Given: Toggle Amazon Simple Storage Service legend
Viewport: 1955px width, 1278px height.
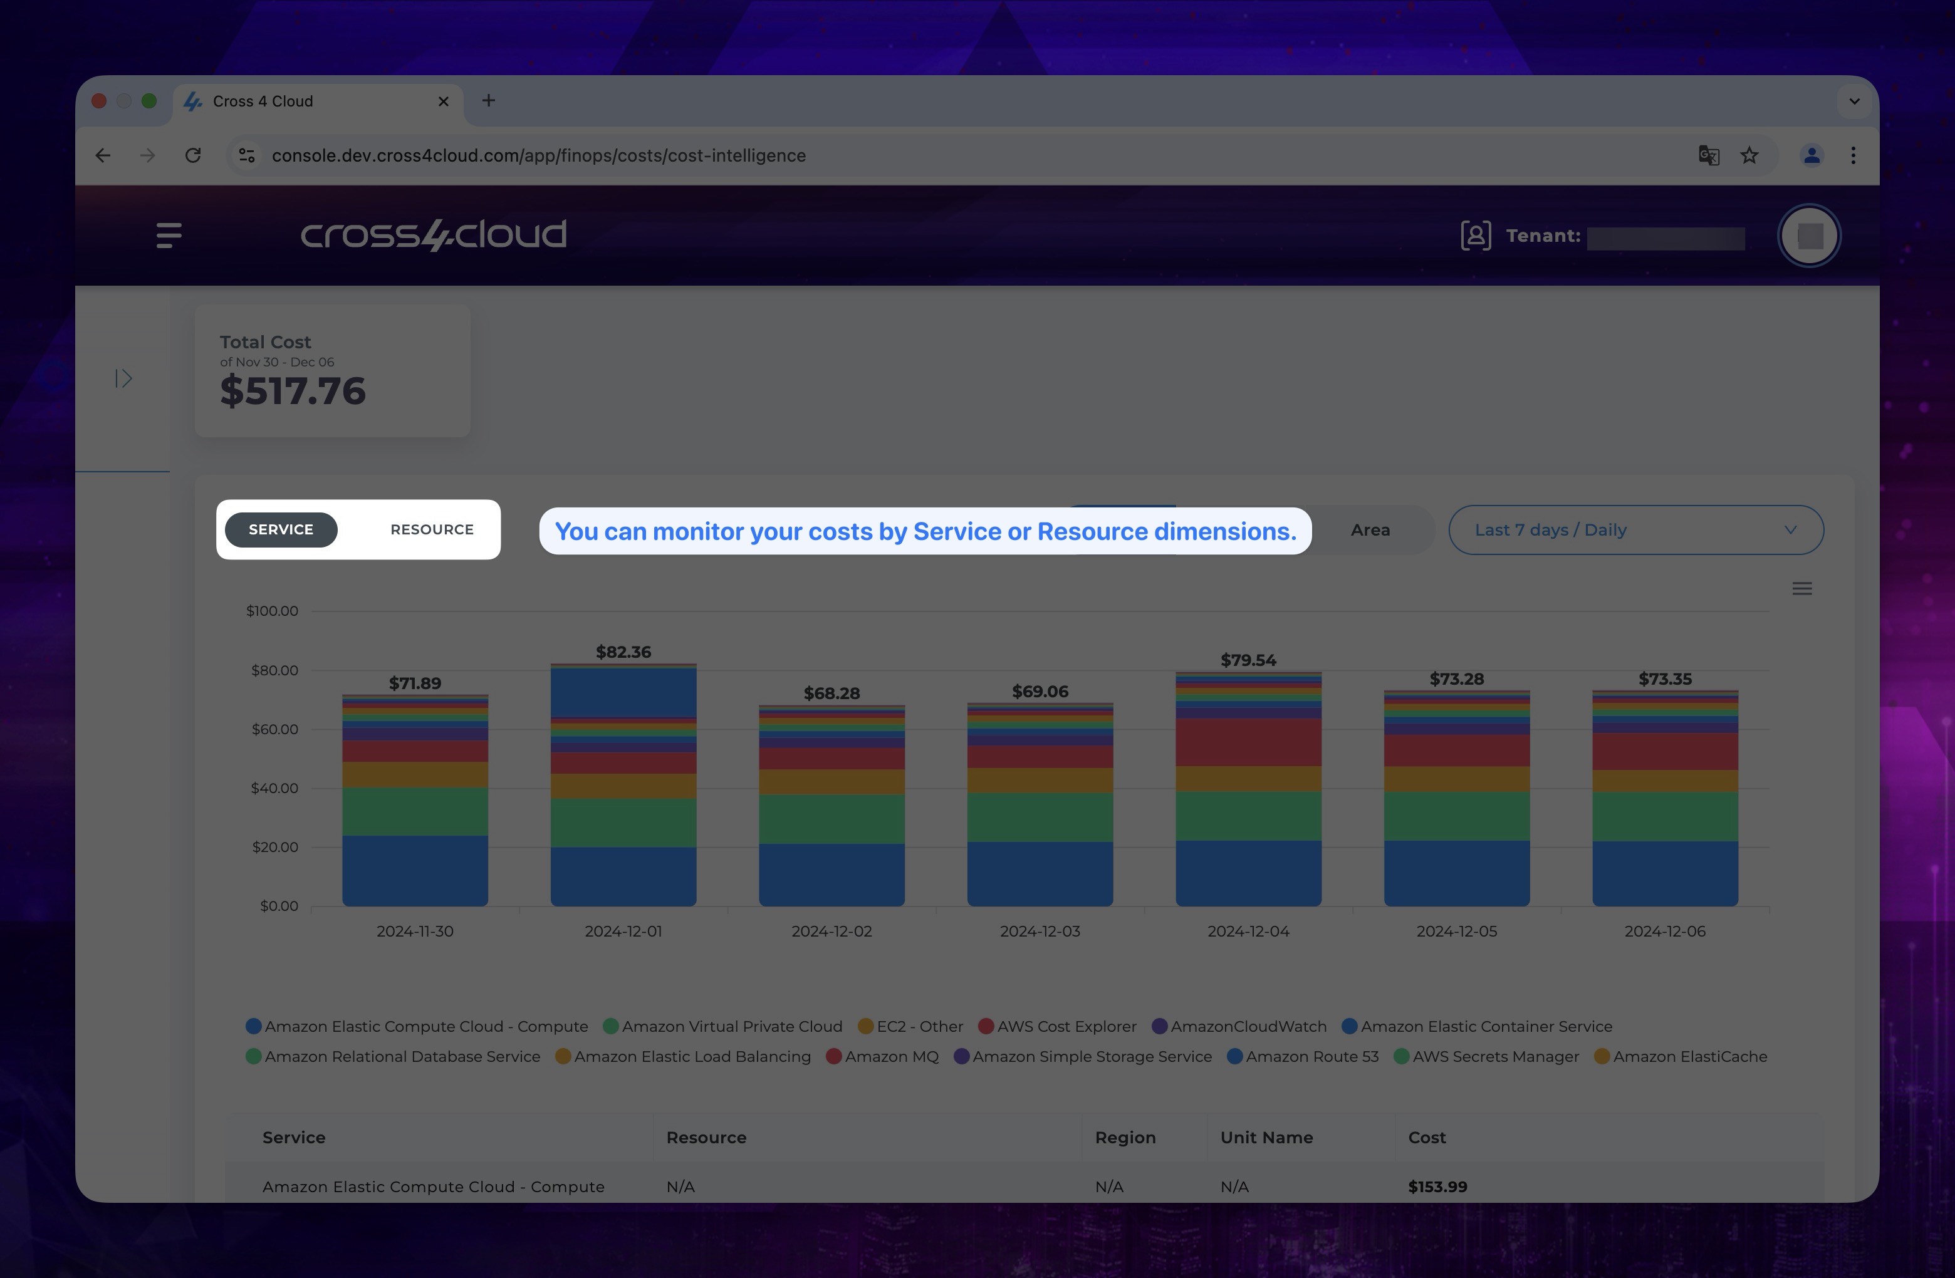Looking at the screenshot, I should pyautogui.click(x=1083, y=1057).
